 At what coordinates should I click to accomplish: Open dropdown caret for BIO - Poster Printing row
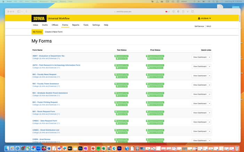pyautogui.click(x=210, y=103)
